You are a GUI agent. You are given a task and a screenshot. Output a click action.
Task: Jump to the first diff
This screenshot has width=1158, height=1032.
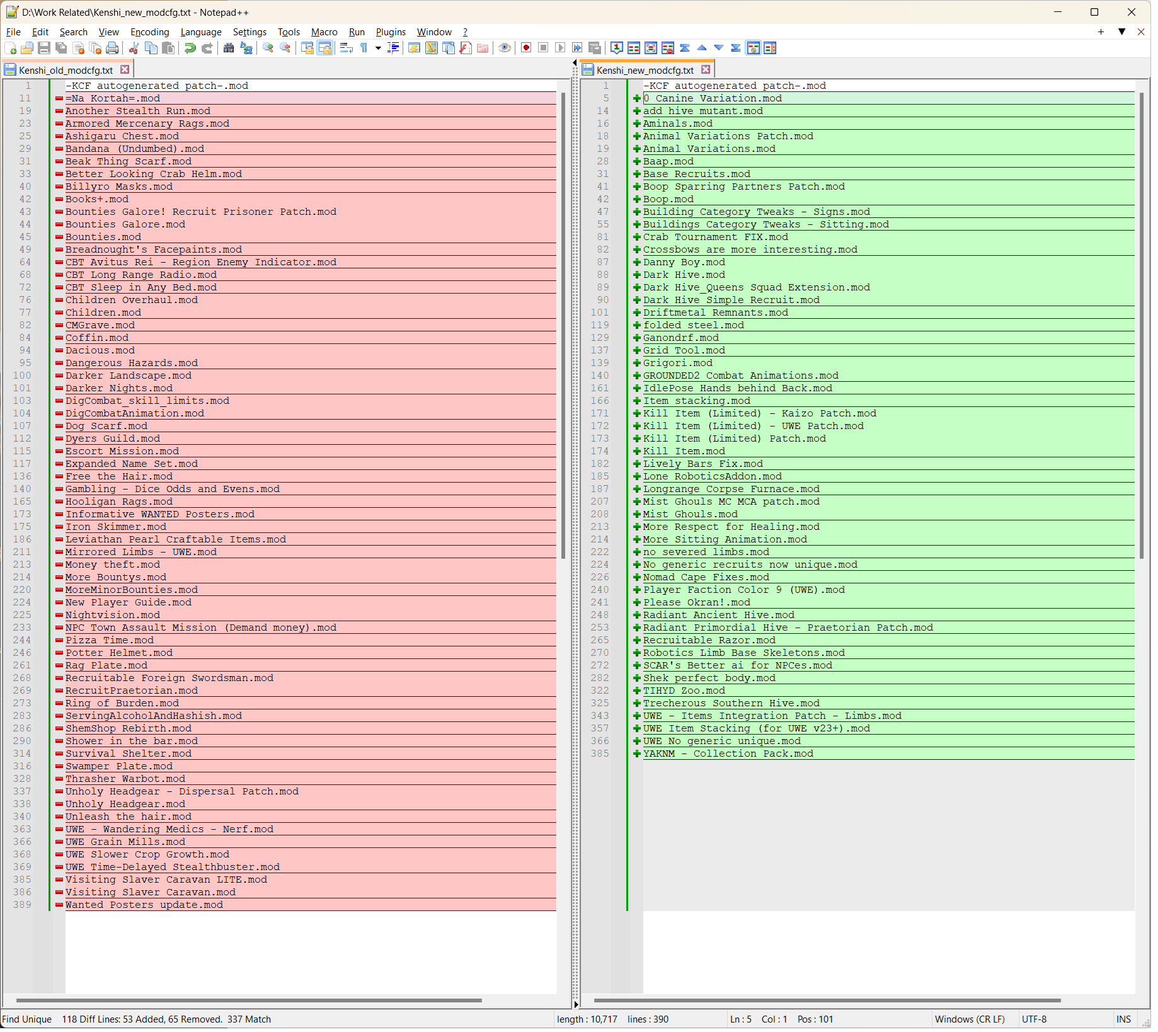pyautogui.click(x=685, y=49)
